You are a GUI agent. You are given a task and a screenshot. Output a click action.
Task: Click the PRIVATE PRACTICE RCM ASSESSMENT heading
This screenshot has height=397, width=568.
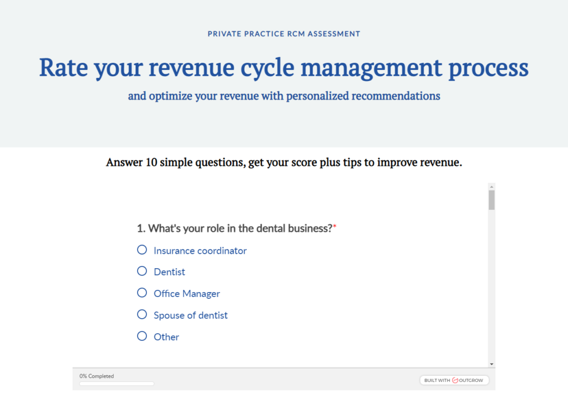pos(283,33)
